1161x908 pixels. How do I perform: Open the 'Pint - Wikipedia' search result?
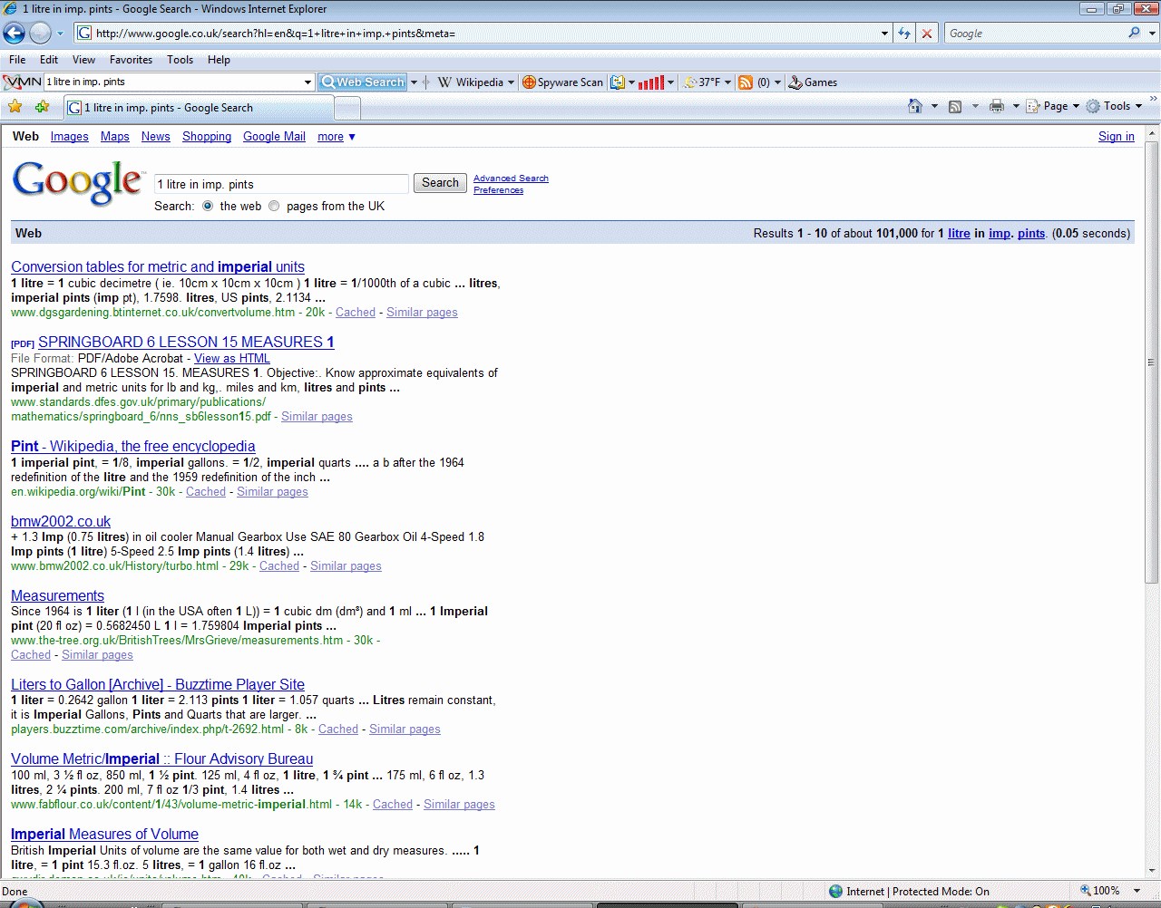(x=132, y=446)
